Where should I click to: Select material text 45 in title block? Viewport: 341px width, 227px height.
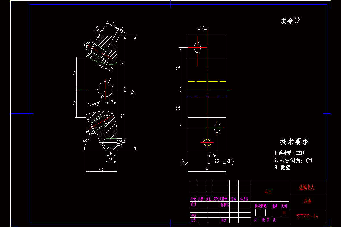point(268,192)
